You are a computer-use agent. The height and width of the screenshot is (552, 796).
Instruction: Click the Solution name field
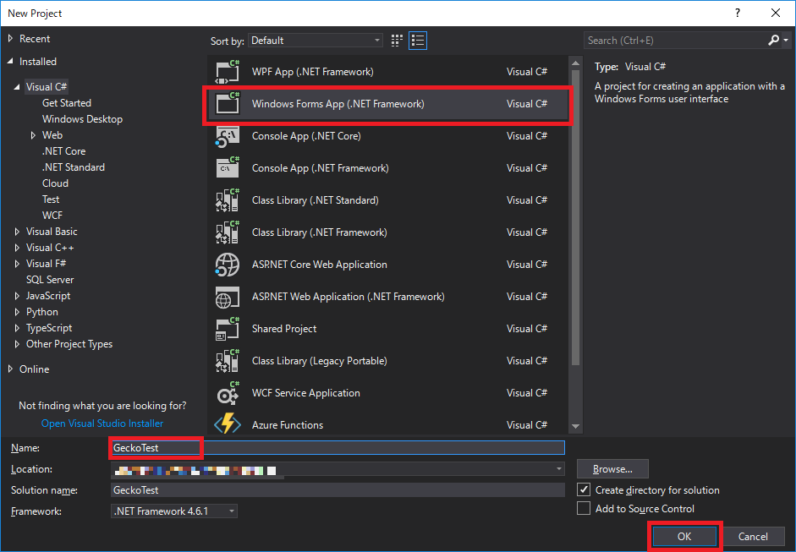click(x=338, y=490)
